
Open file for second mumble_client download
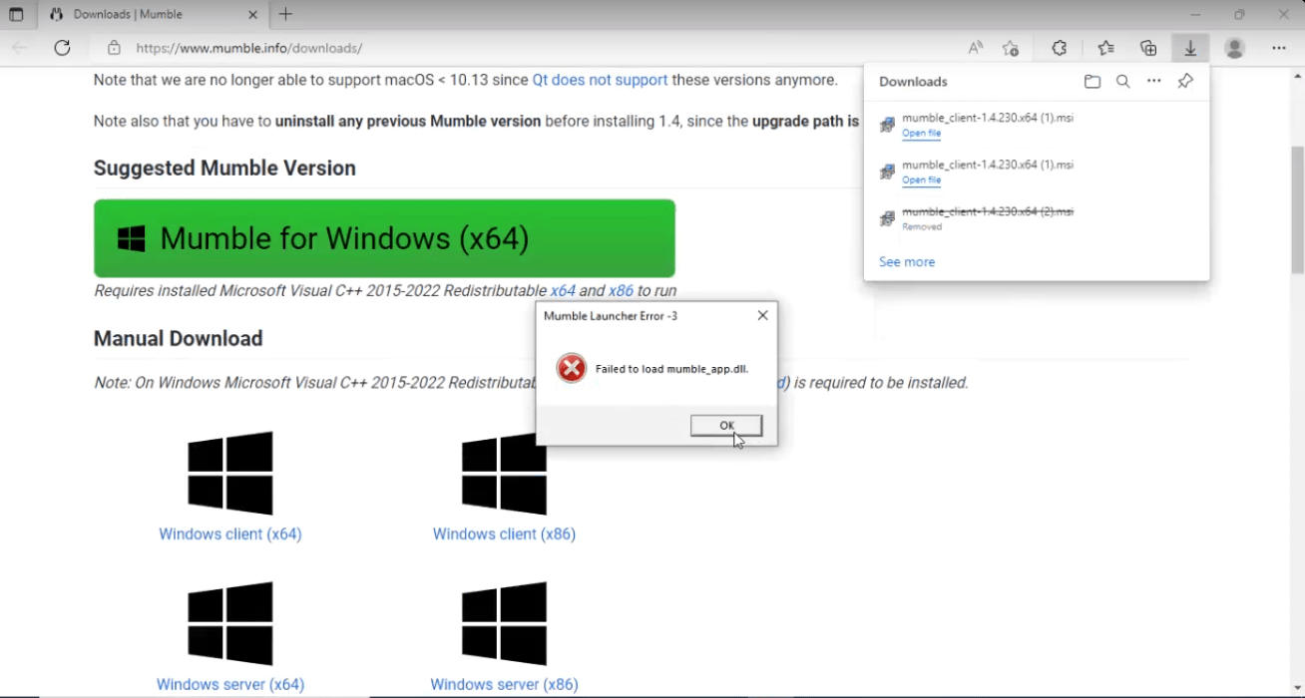click(x=921, y=180)
